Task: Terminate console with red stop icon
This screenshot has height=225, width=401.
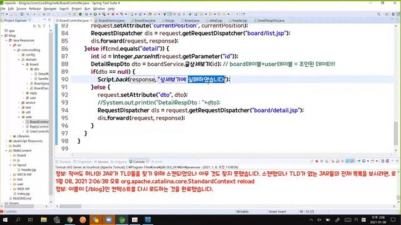Action: 316,161
